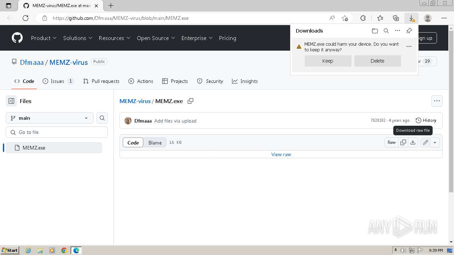Screen dimensions: 454x255
Task: Open the History link
Action: 426,120
